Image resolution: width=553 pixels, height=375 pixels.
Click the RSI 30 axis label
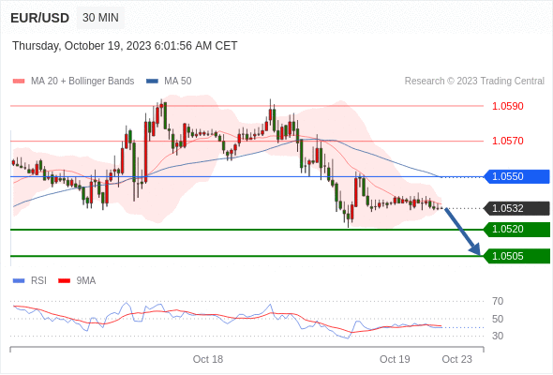coord(498,336)
